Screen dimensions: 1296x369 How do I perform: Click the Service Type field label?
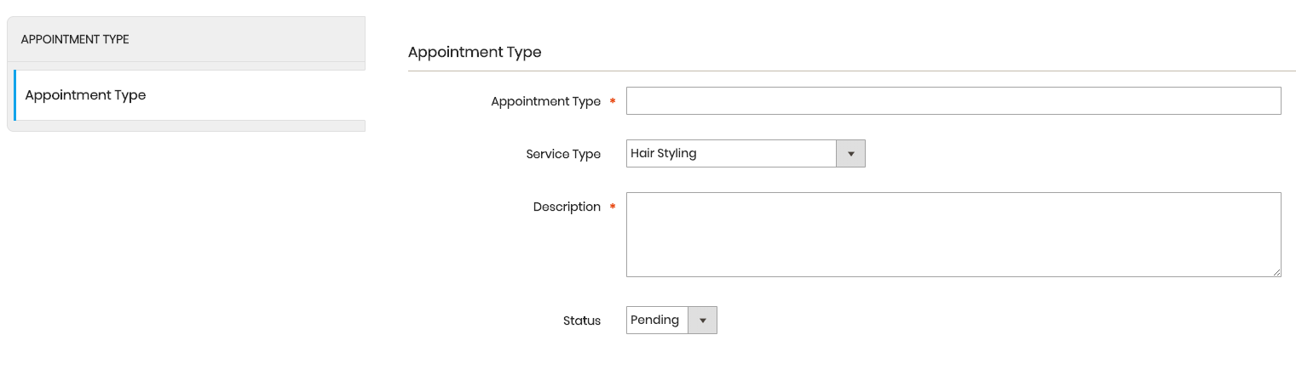tap(563, 154)
